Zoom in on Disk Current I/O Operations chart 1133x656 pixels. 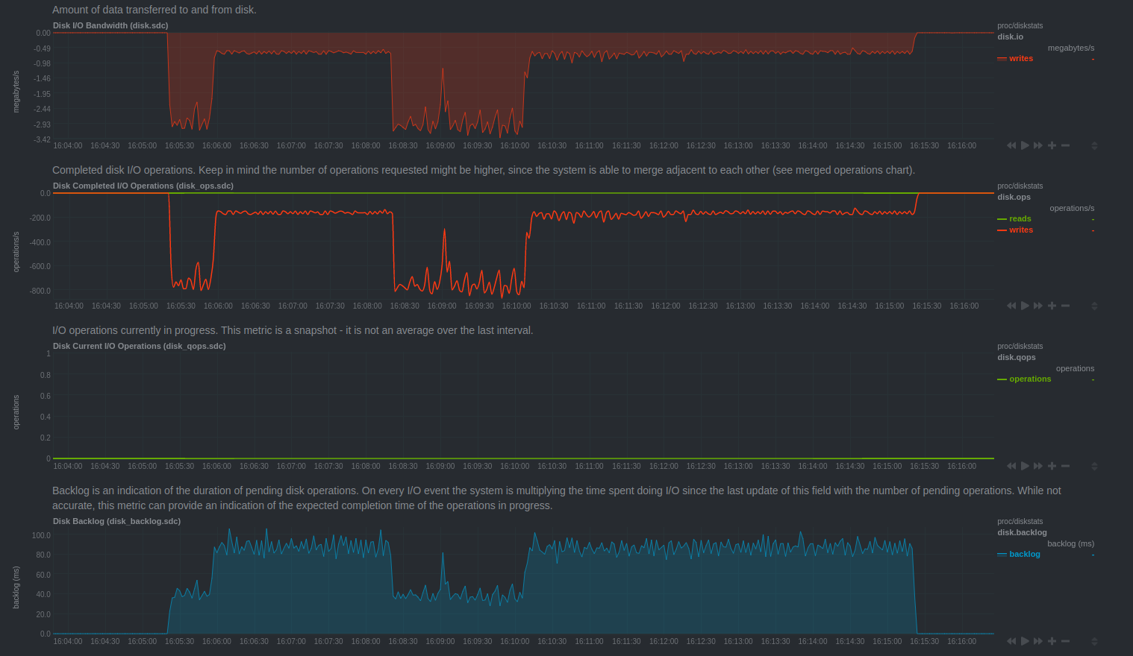[1052, 466]
